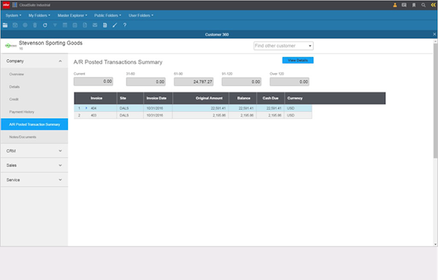Collapse panel with the yellow double-chevron icon

[x=433, y=5]
